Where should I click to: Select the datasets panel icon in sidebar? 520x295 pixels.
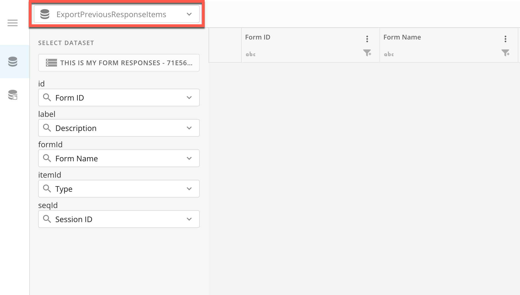tap(12, 61)
